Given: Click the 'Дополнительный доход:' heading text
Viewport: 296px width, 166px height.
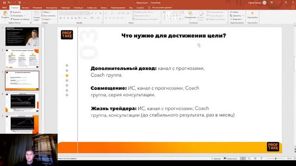Looking at the screenshot, I should (x=123, y=68).
